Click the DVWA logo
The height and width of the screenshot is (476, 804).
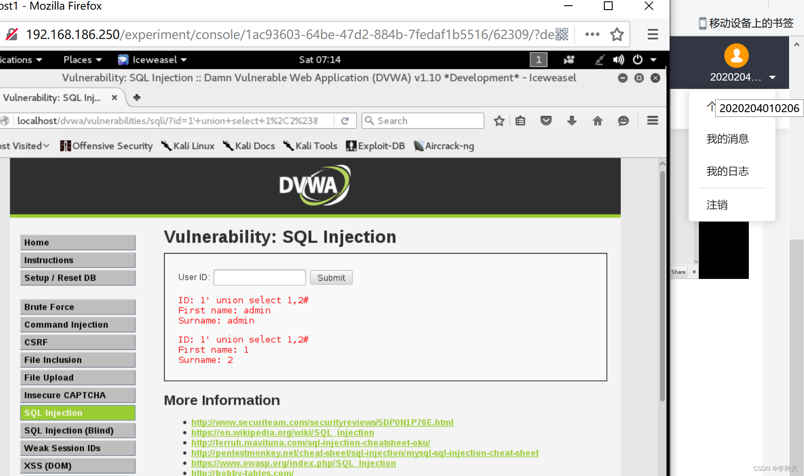pos(315,185)
